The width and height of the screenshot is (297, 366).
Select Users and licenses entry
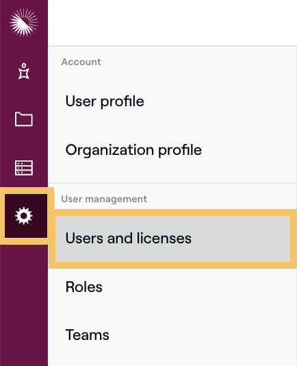point(172,239)
